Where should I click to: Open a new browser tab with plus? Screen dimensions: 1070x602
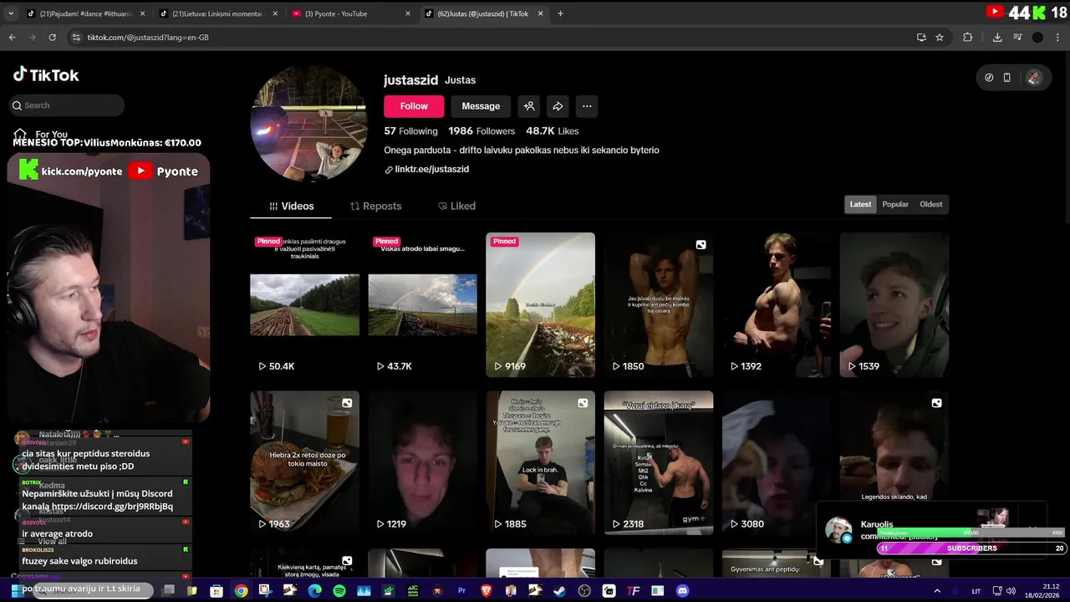click(560, 13)
